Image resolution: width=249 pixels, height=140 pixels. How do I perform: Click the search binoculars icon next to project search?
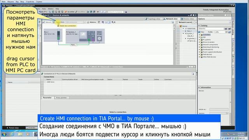pos(126,12)
